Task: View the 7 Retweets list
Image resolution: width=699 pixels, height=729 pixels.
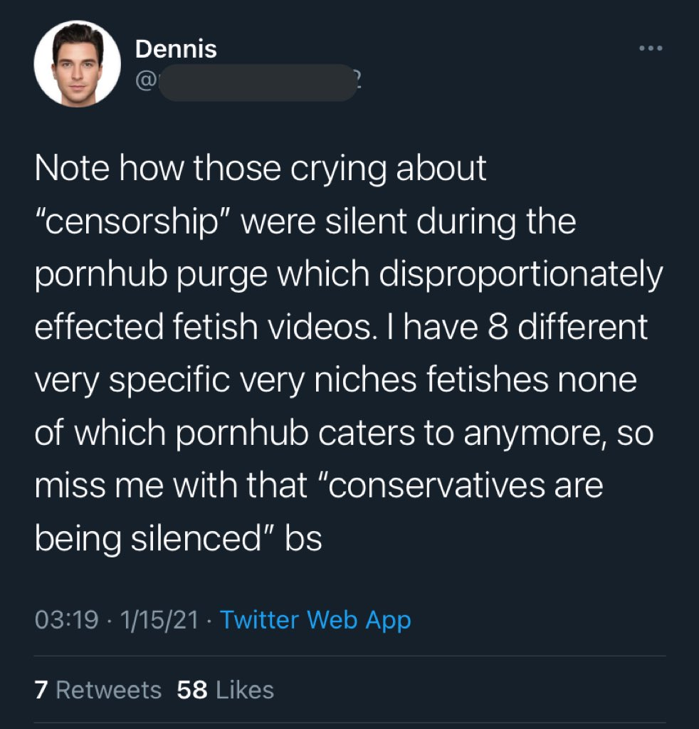Action: click(x=98, y=689)
